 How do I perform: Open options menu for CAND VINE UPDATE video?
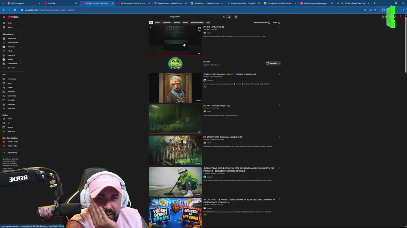279,74
